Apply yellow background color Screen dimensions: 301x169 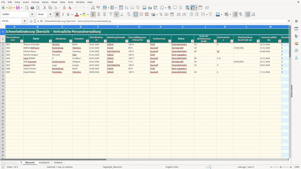pyautogui.click(x=84, y=15)
